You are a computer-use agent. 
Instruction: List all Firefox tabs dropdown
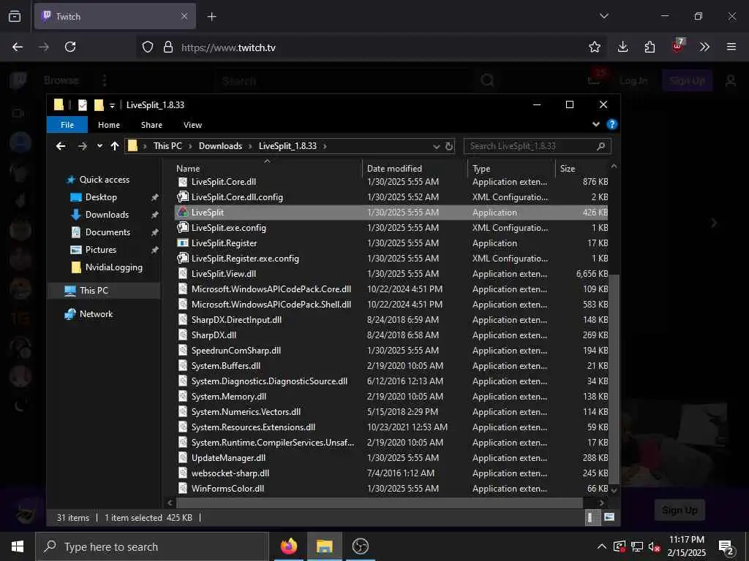tap(603, 16)
